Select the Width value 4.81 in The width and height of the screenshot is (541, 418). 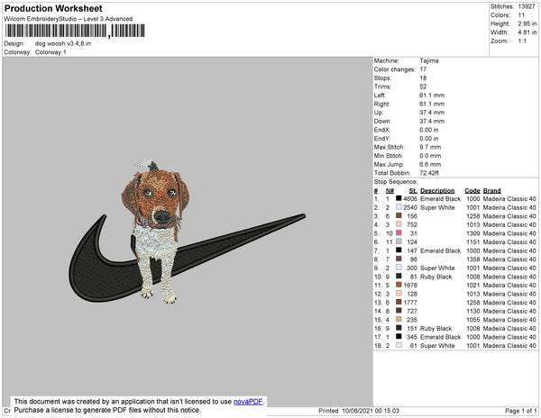pos(527,32)
